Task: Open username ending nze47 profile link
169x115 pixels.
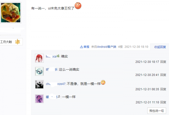Action: (x=55, y=84)
